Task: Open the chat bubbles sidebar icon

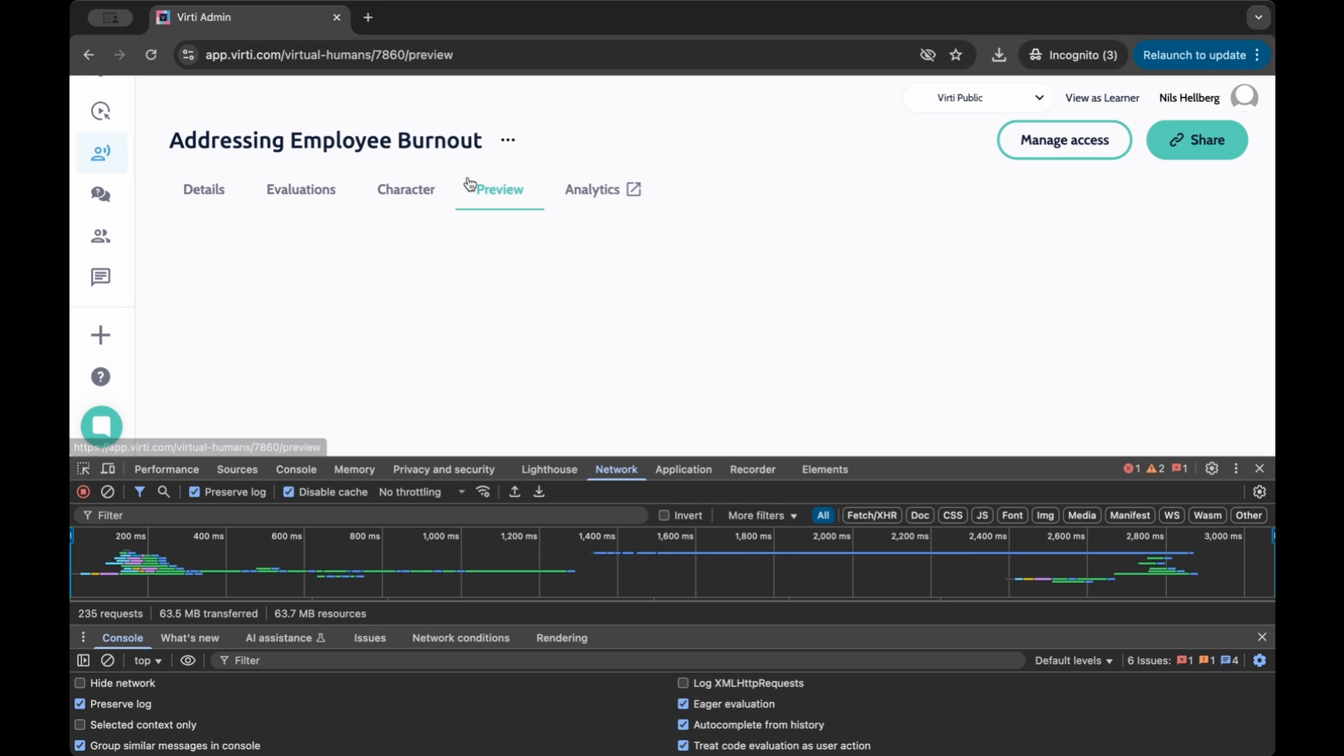Action: point(101,195)
